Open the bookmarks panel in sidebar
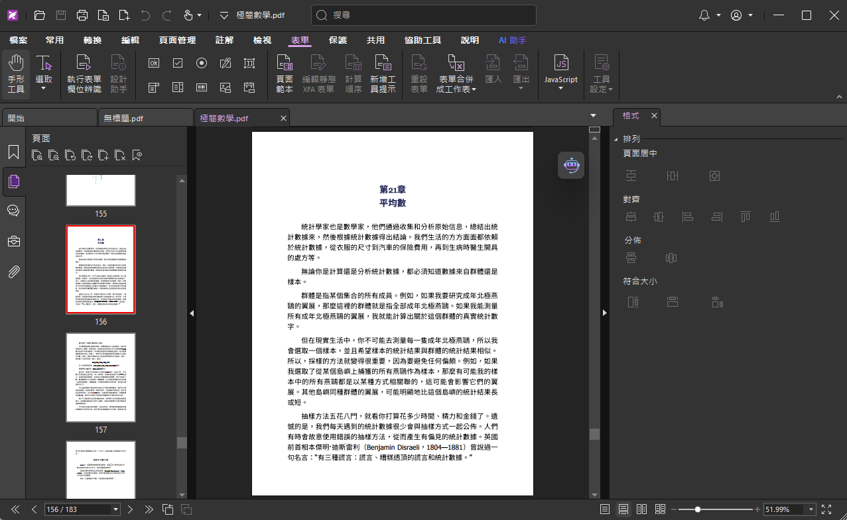 coord(13,152)
